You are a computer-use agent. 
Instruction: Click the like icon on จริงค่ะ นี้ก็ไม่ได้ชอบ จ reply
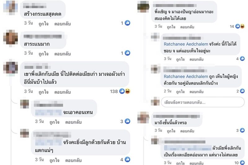[x=242, y=59]
